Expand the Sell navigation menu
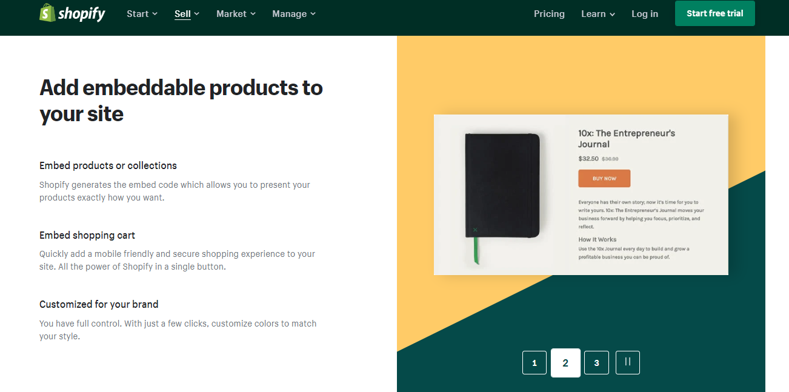Viewport: 789px width, 392px height. coord(187,13)
